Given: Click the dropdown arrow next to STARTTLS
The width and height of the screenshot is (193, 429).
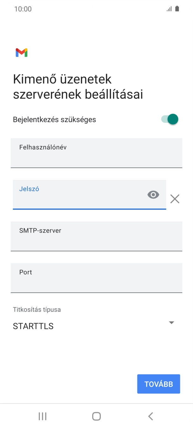Looking at the screenshot, I should click(x=171, y=323).
